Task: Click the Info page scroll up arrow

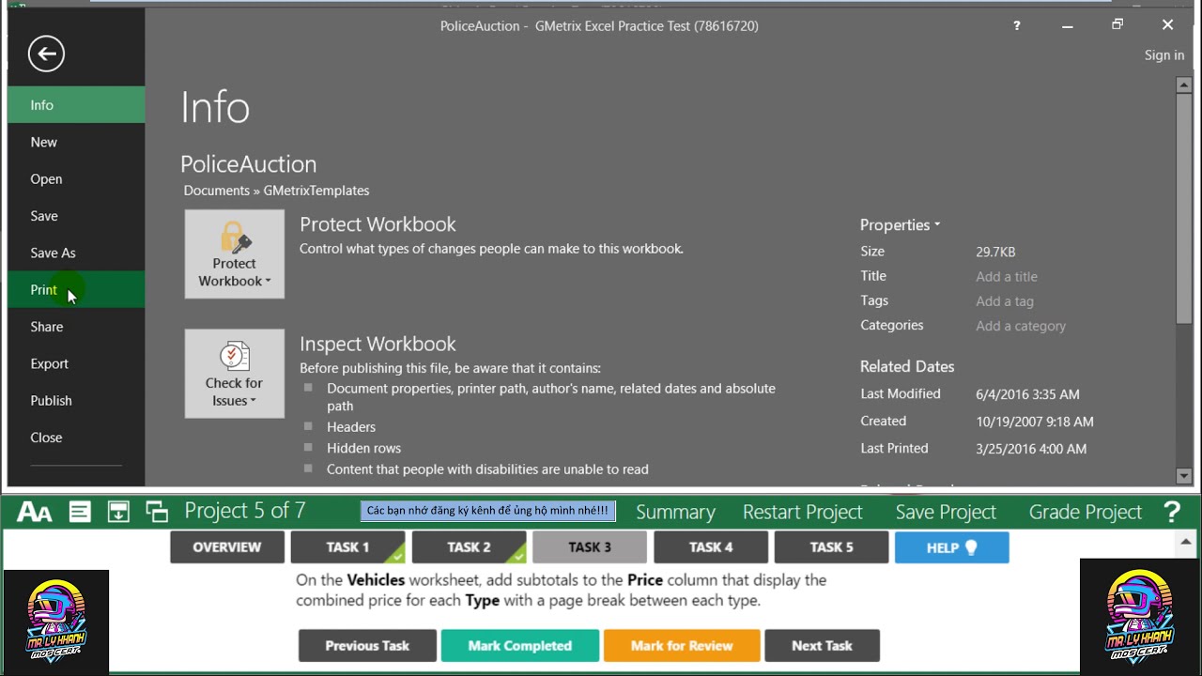Action: 1183,85
